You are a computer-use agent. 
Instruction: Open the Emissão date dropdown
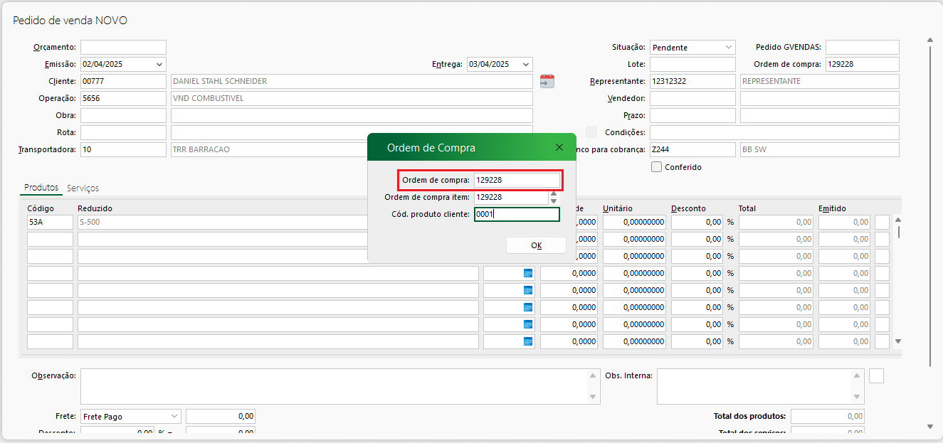point(159,64)
